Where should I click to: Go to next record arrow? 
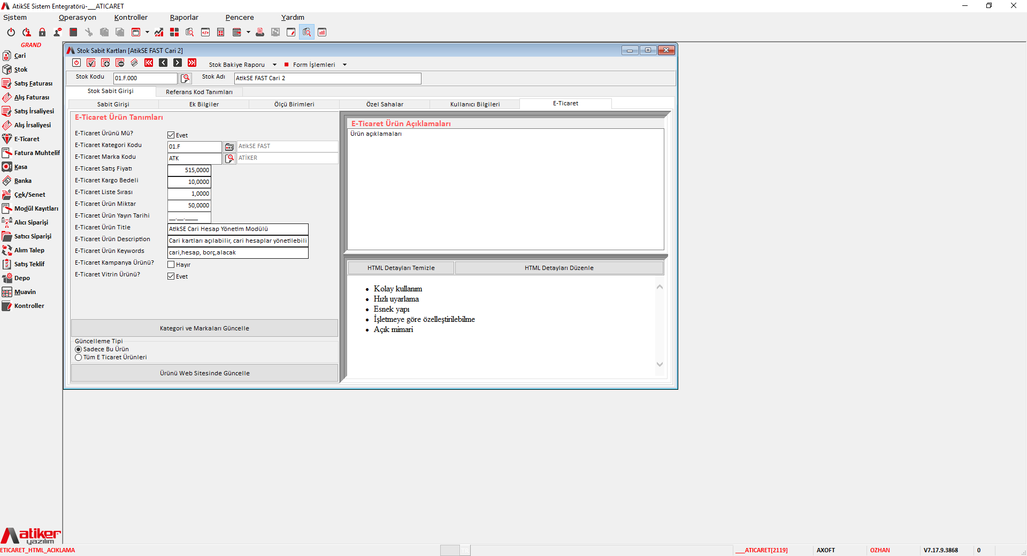point(178,63)
